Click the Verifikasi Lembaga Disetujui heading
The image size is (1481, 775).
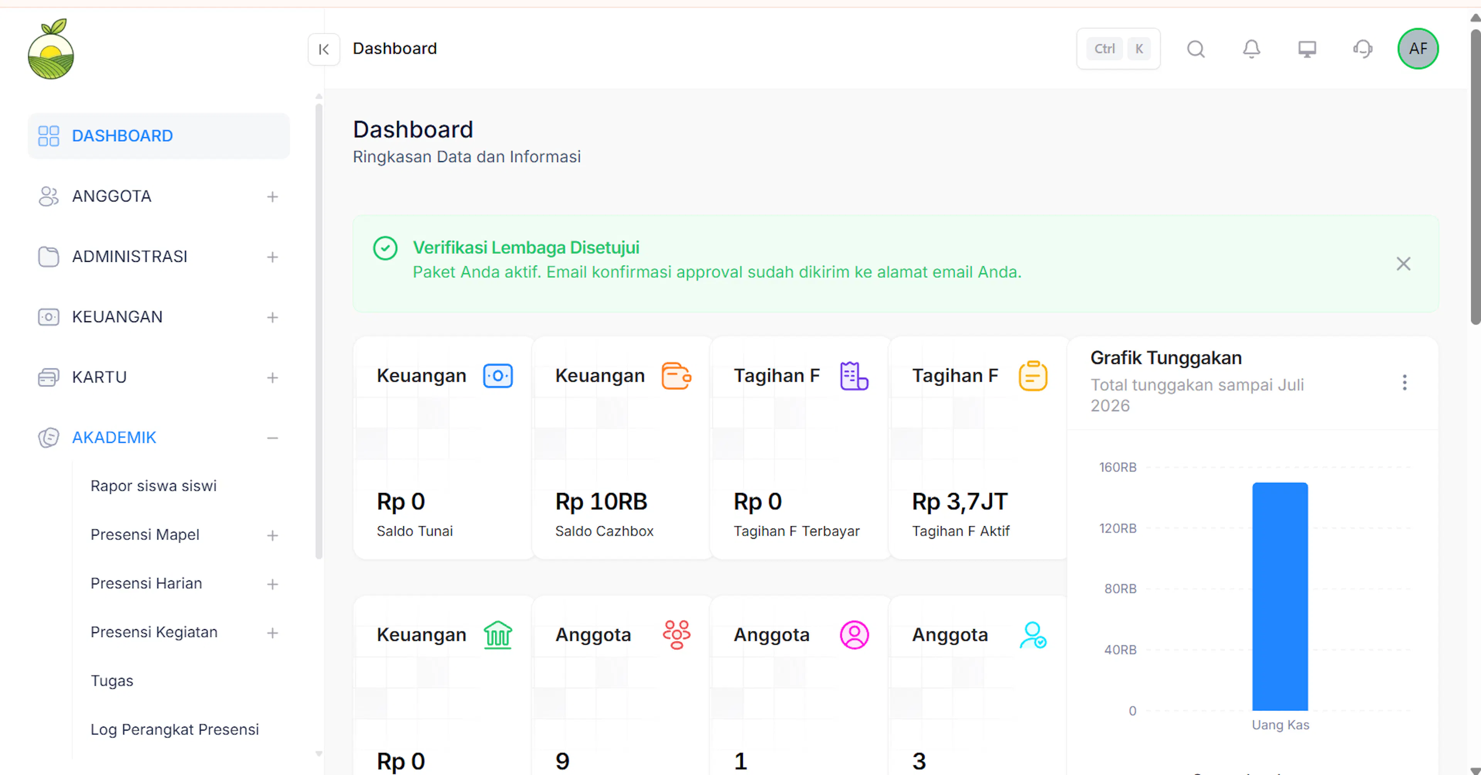tap(526, 248)
